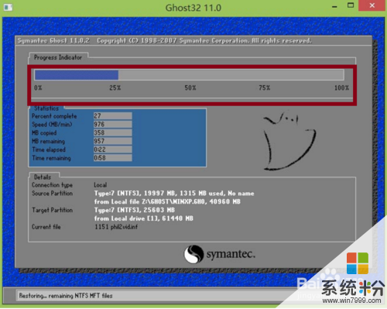Click the MB copied value field
Screen dimensions: 387x309
click(113, 132)
